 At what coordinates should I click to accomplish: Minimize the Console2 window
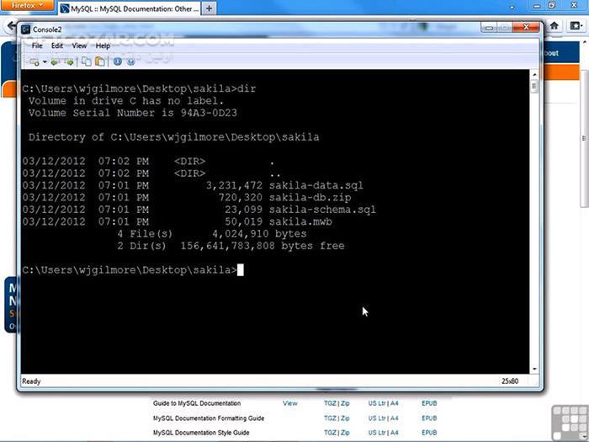pyautogui.click(x=489, y=28)
